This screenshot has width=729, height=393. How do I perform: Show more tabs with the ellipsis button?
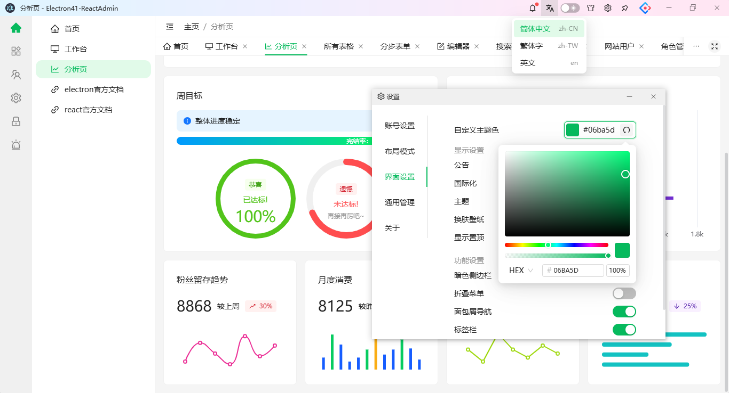click(x=696, y=46)
